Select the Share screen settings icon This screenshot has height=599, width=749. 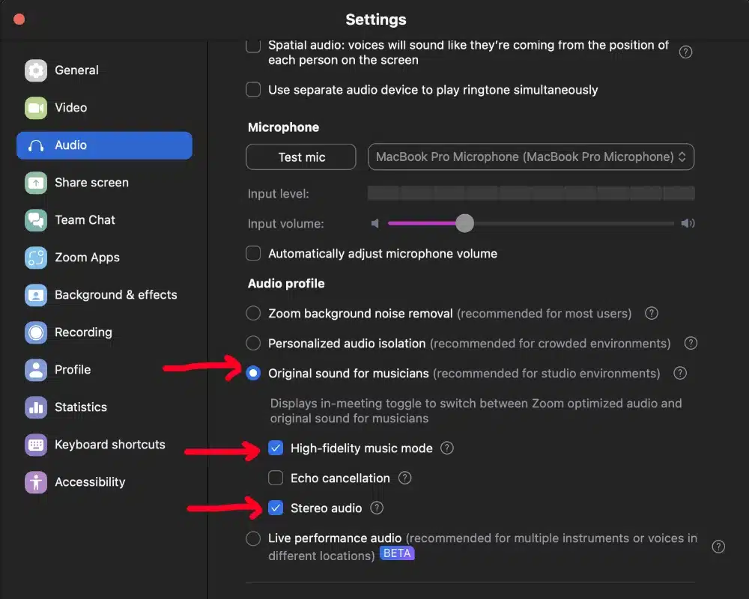35,183
